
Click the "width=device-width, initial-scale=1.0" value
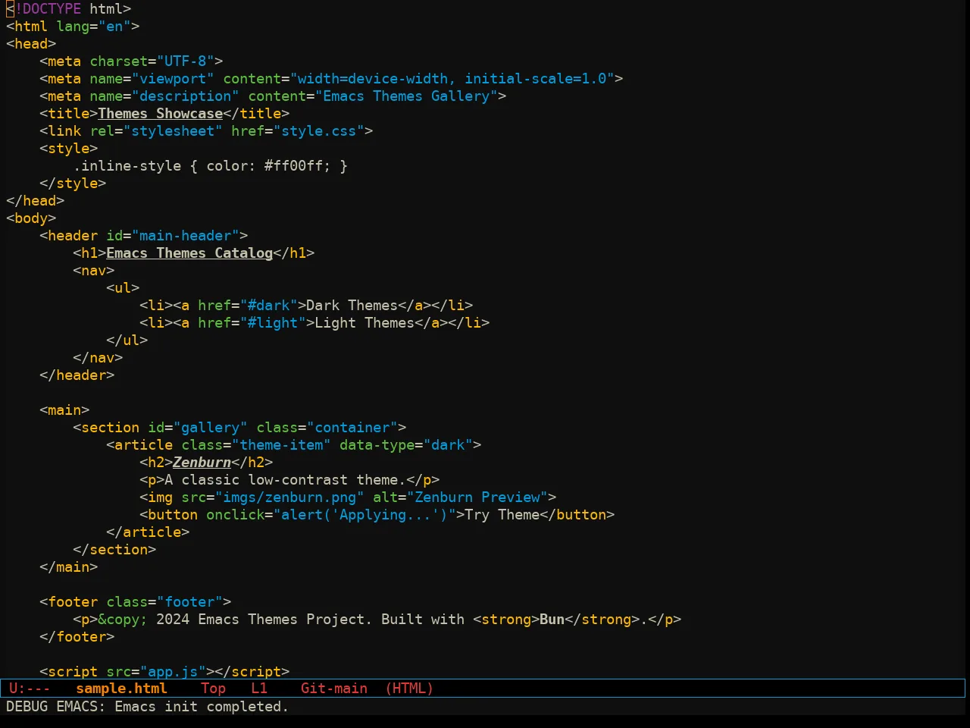tap(452, 79)
